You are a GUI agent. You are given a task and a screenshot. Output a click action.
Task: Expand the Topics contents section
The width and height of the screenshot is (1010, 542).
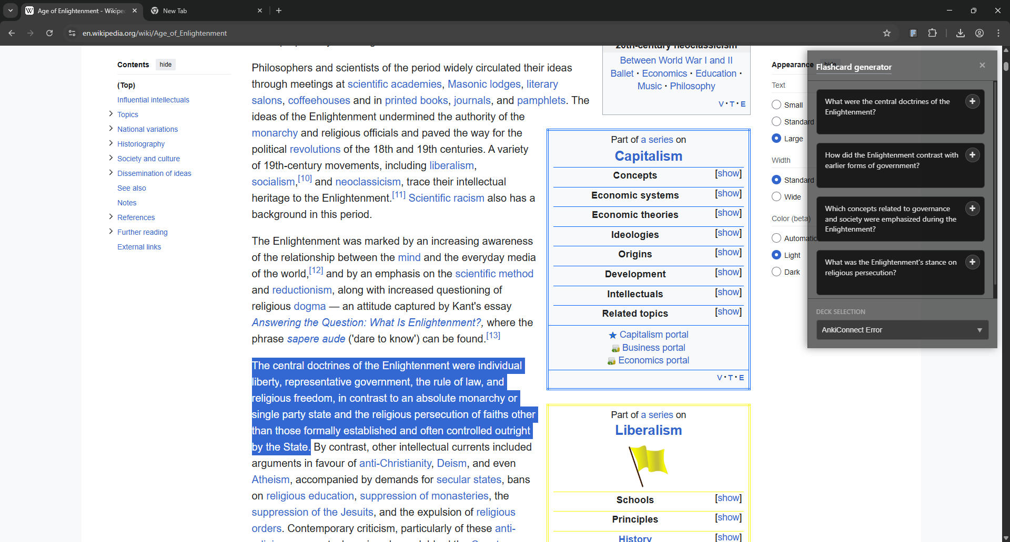coord(110,114)
